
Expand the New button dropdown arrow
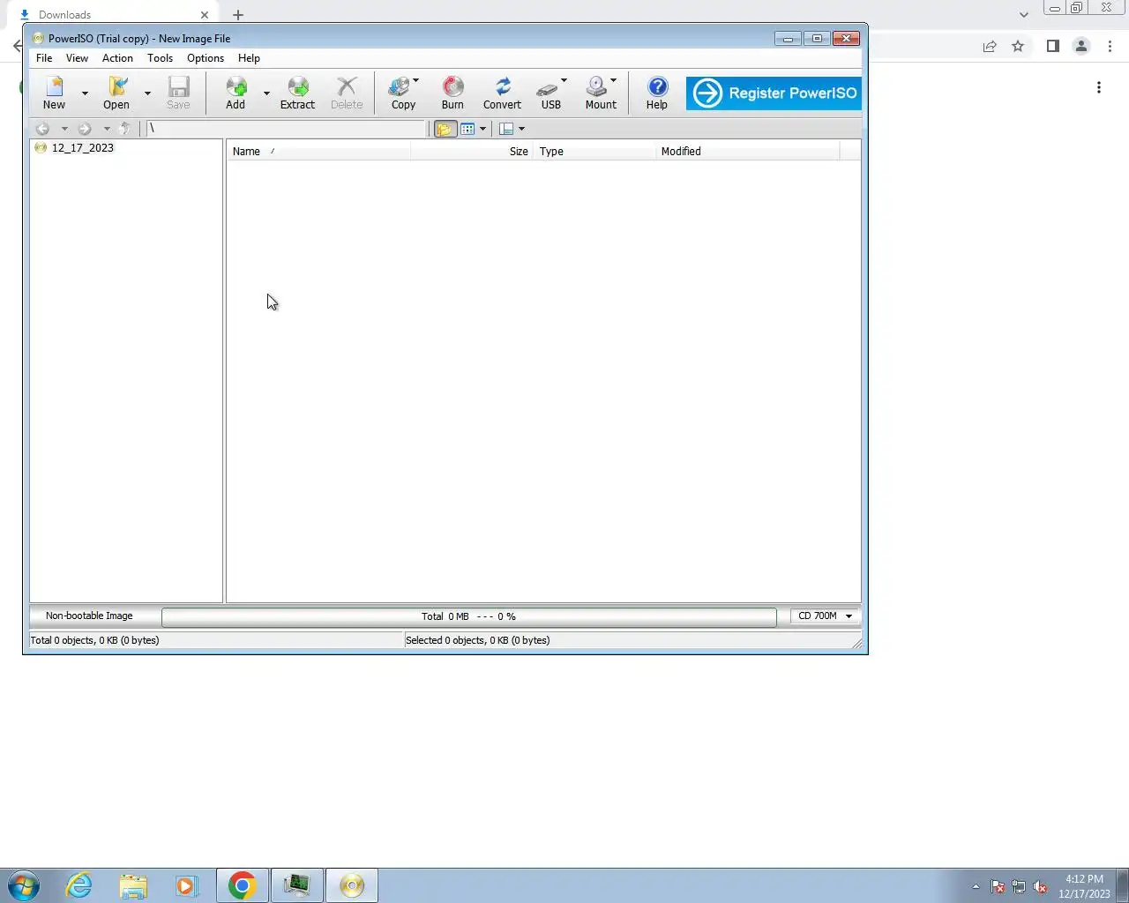pyautogui.click(x=85, y=93)
